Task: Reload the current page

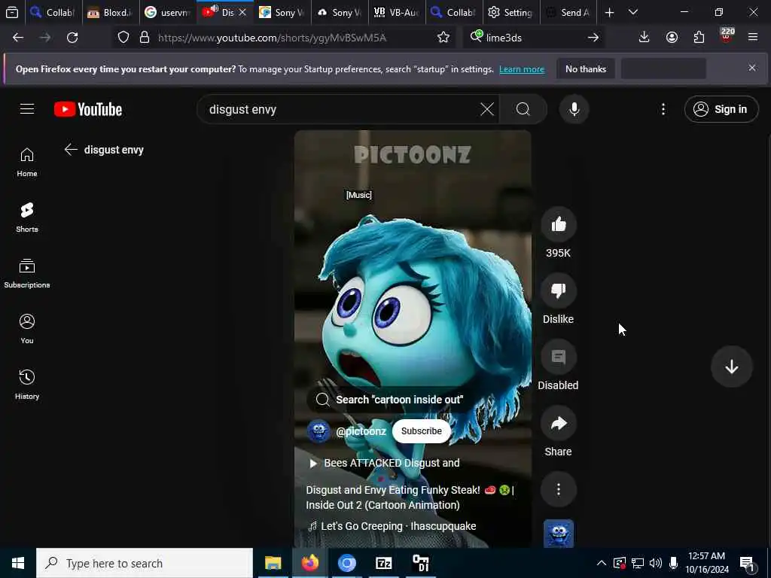Action: [72, 38]
